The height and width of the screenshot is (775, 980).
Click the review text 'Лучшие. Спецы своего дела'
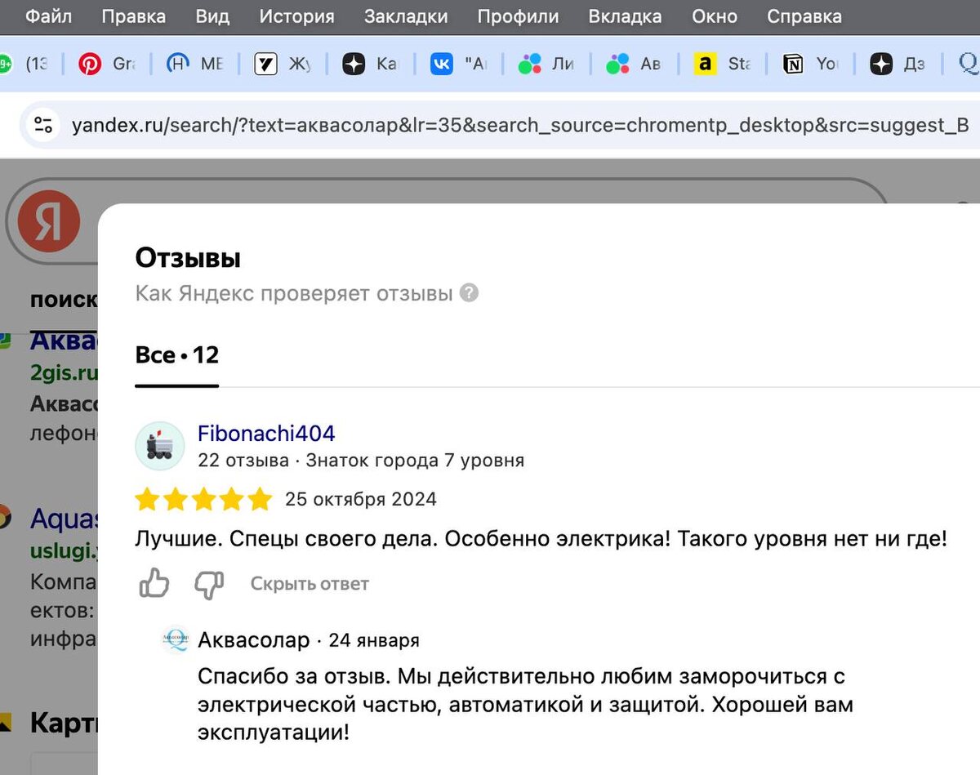point(286,539)
